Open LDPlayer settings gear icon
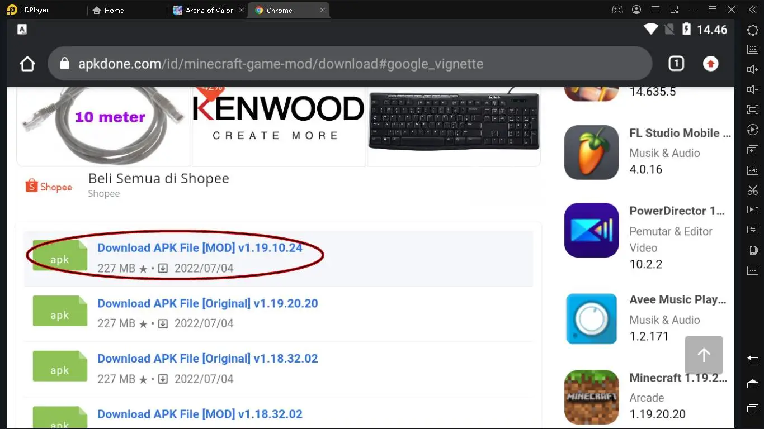Screen dimensions: 764x429 753,30
